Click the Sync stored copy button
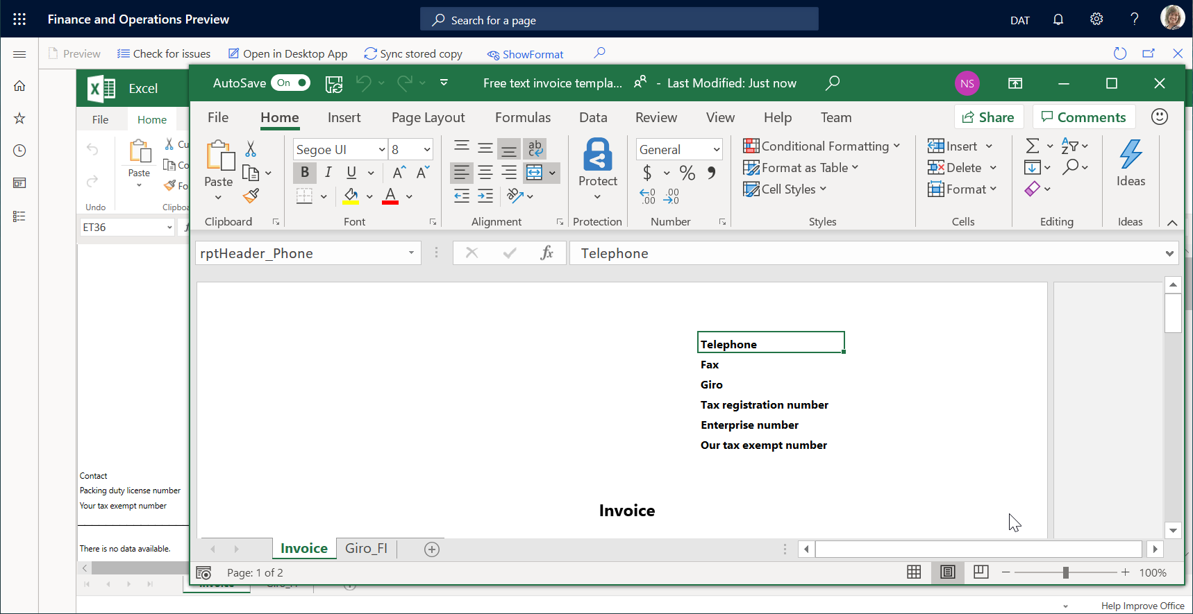This screenshot has width=1193, height=614. tap(413, 54)
